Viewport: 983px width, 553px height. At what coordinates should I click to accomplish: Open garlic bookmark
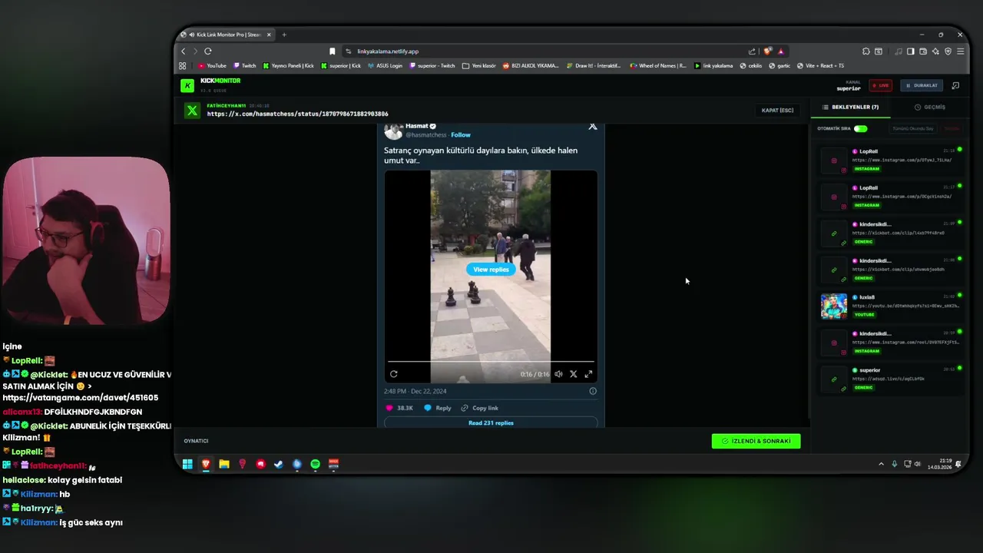click(x=779, y=66)
